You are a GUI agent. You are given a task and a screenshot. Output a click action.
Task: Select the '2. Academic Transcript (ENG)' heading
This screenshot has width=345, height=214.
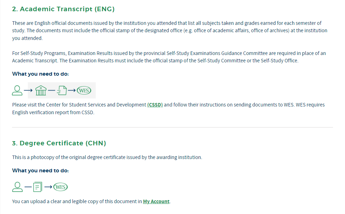63,9
